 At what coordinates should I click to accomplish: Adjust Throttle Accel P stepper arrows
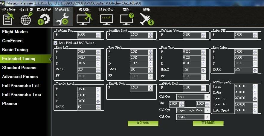(98, 90)
